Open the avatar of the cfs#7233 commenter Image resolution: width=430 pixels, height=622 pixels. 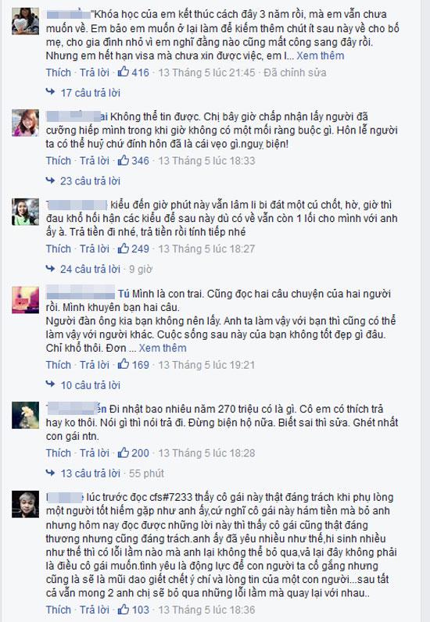26,504
